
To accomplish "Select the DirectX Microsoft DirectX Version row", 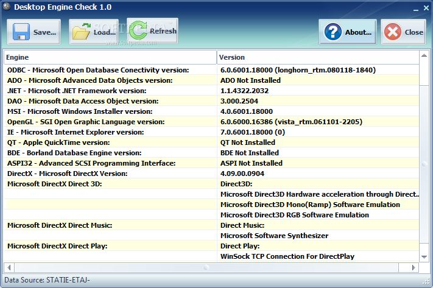I will 211,174.
